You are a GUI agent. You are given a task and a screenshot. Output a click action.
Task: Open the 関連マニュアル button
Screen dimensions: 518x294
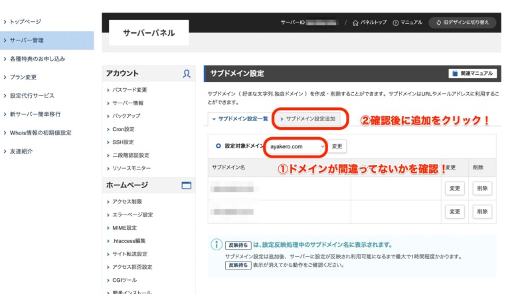(x=473, y=73)
